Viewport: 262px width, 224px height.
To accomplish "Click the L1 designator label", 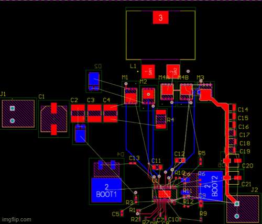I will tap(133, 66).
